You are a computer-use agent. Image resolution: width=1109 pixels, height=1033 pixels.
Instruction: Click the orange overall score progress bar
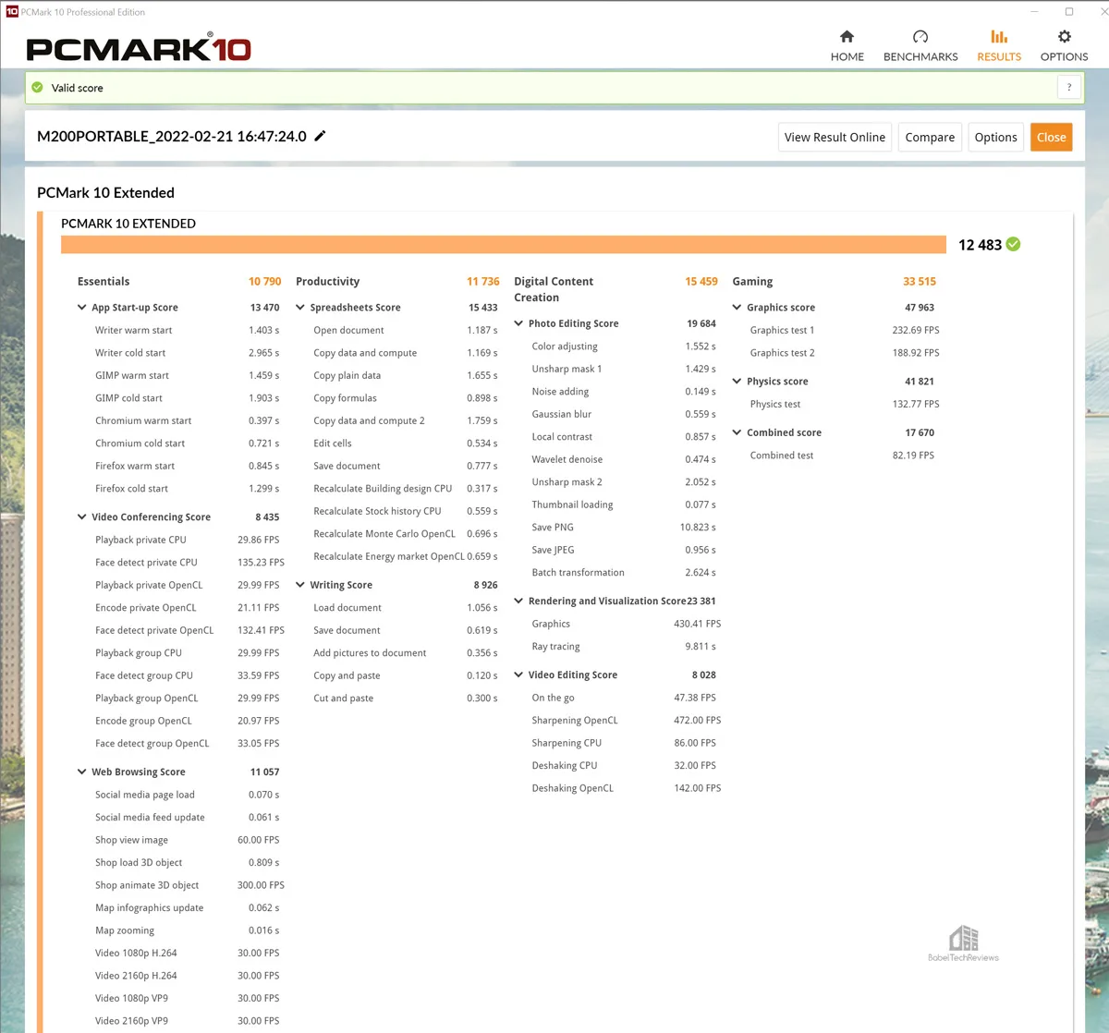point(504,244)
